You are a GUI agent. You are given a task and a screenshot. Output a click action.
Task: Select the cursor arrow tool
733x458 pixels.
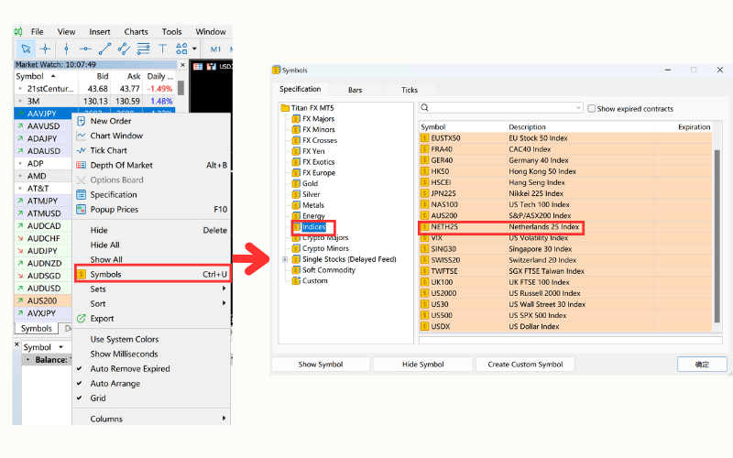[x=25, y=49]
